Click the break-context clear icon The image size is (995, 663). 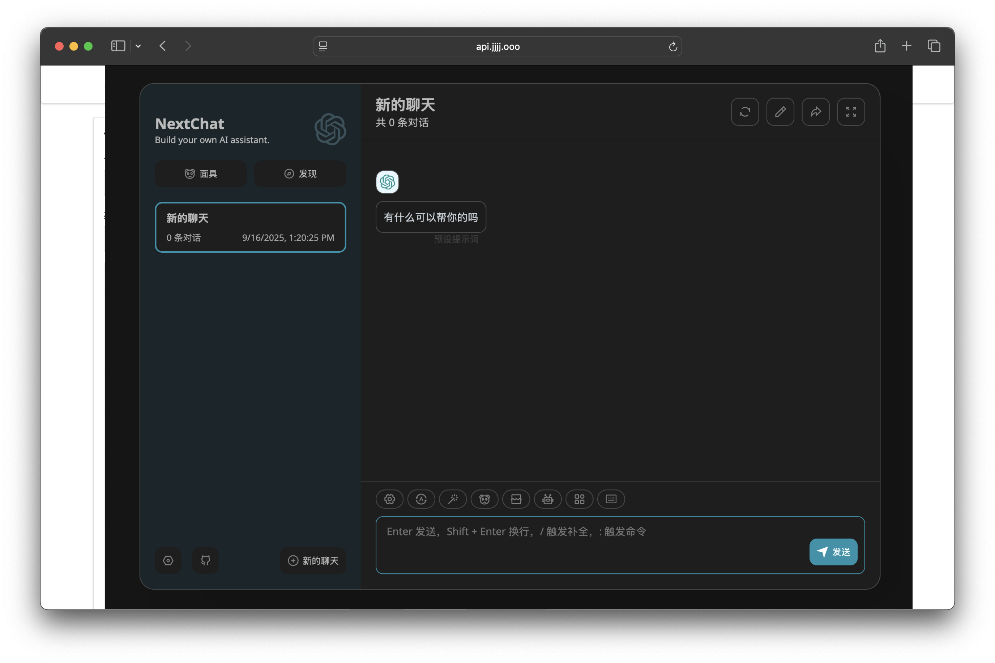pos(516,499)
